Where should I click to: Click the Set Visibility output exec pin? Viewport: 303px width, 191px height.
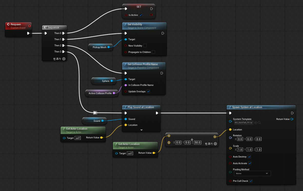[163, 33]
